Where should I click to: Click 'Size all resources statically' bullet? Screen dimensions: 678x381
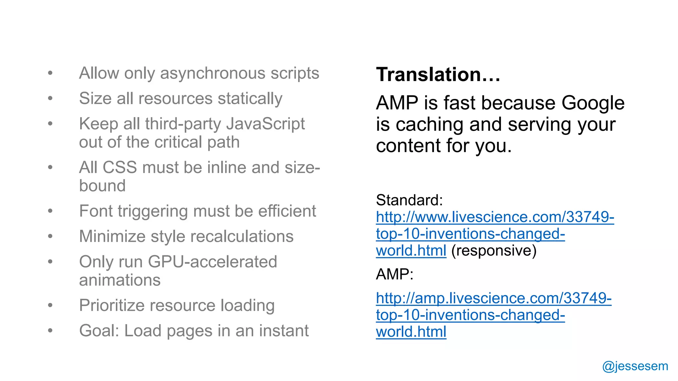181,99
